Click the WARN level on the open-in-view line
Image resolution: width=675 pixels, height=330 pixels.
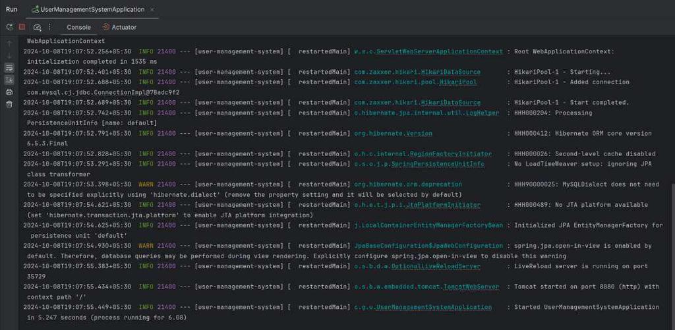(146, 246)
